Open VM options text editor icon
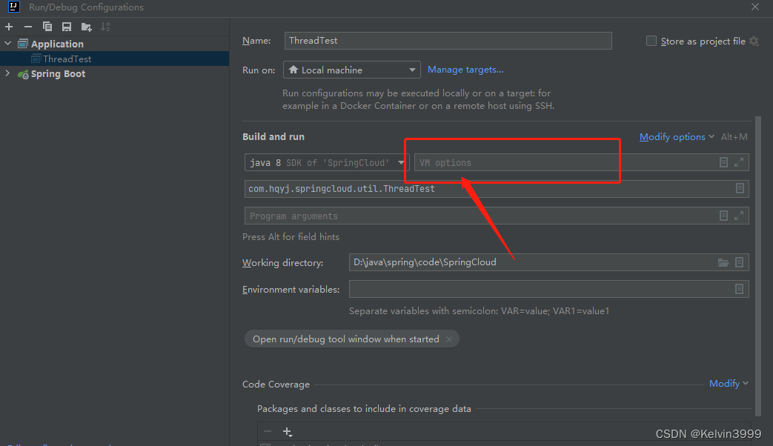Image resolution: width=773 pixels, height=446 pixels. 723,162
